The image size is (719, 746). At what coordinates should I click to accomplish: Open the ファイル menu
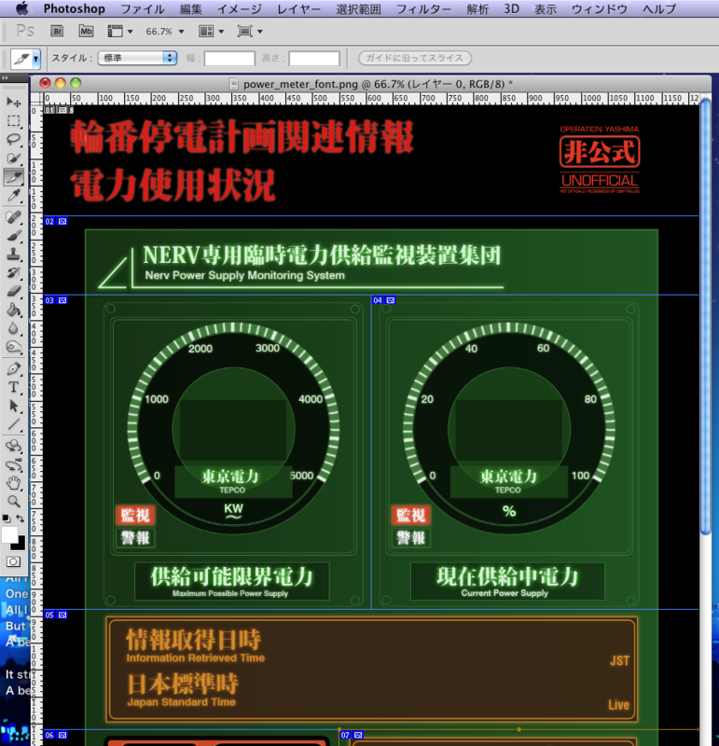click(x=143, y=8)
